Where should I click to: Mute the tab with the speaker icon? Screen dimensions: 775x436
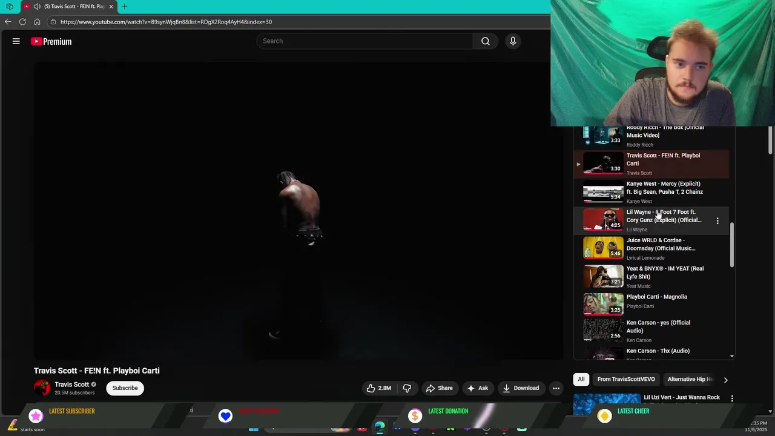coord(37,7)
